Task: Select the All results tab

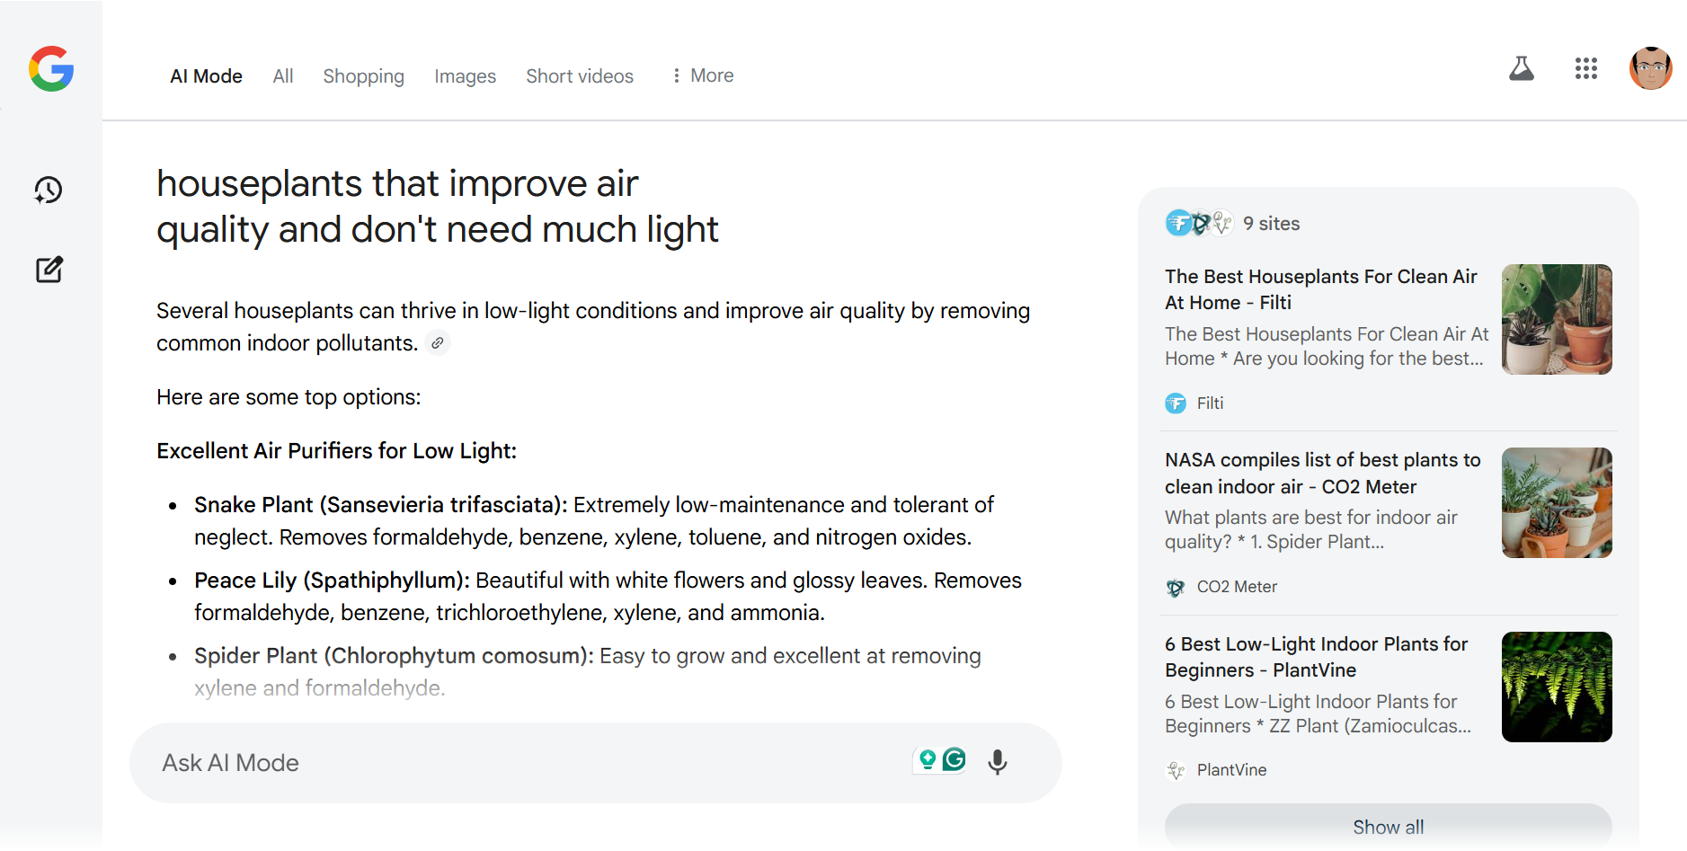Action: 283,76
